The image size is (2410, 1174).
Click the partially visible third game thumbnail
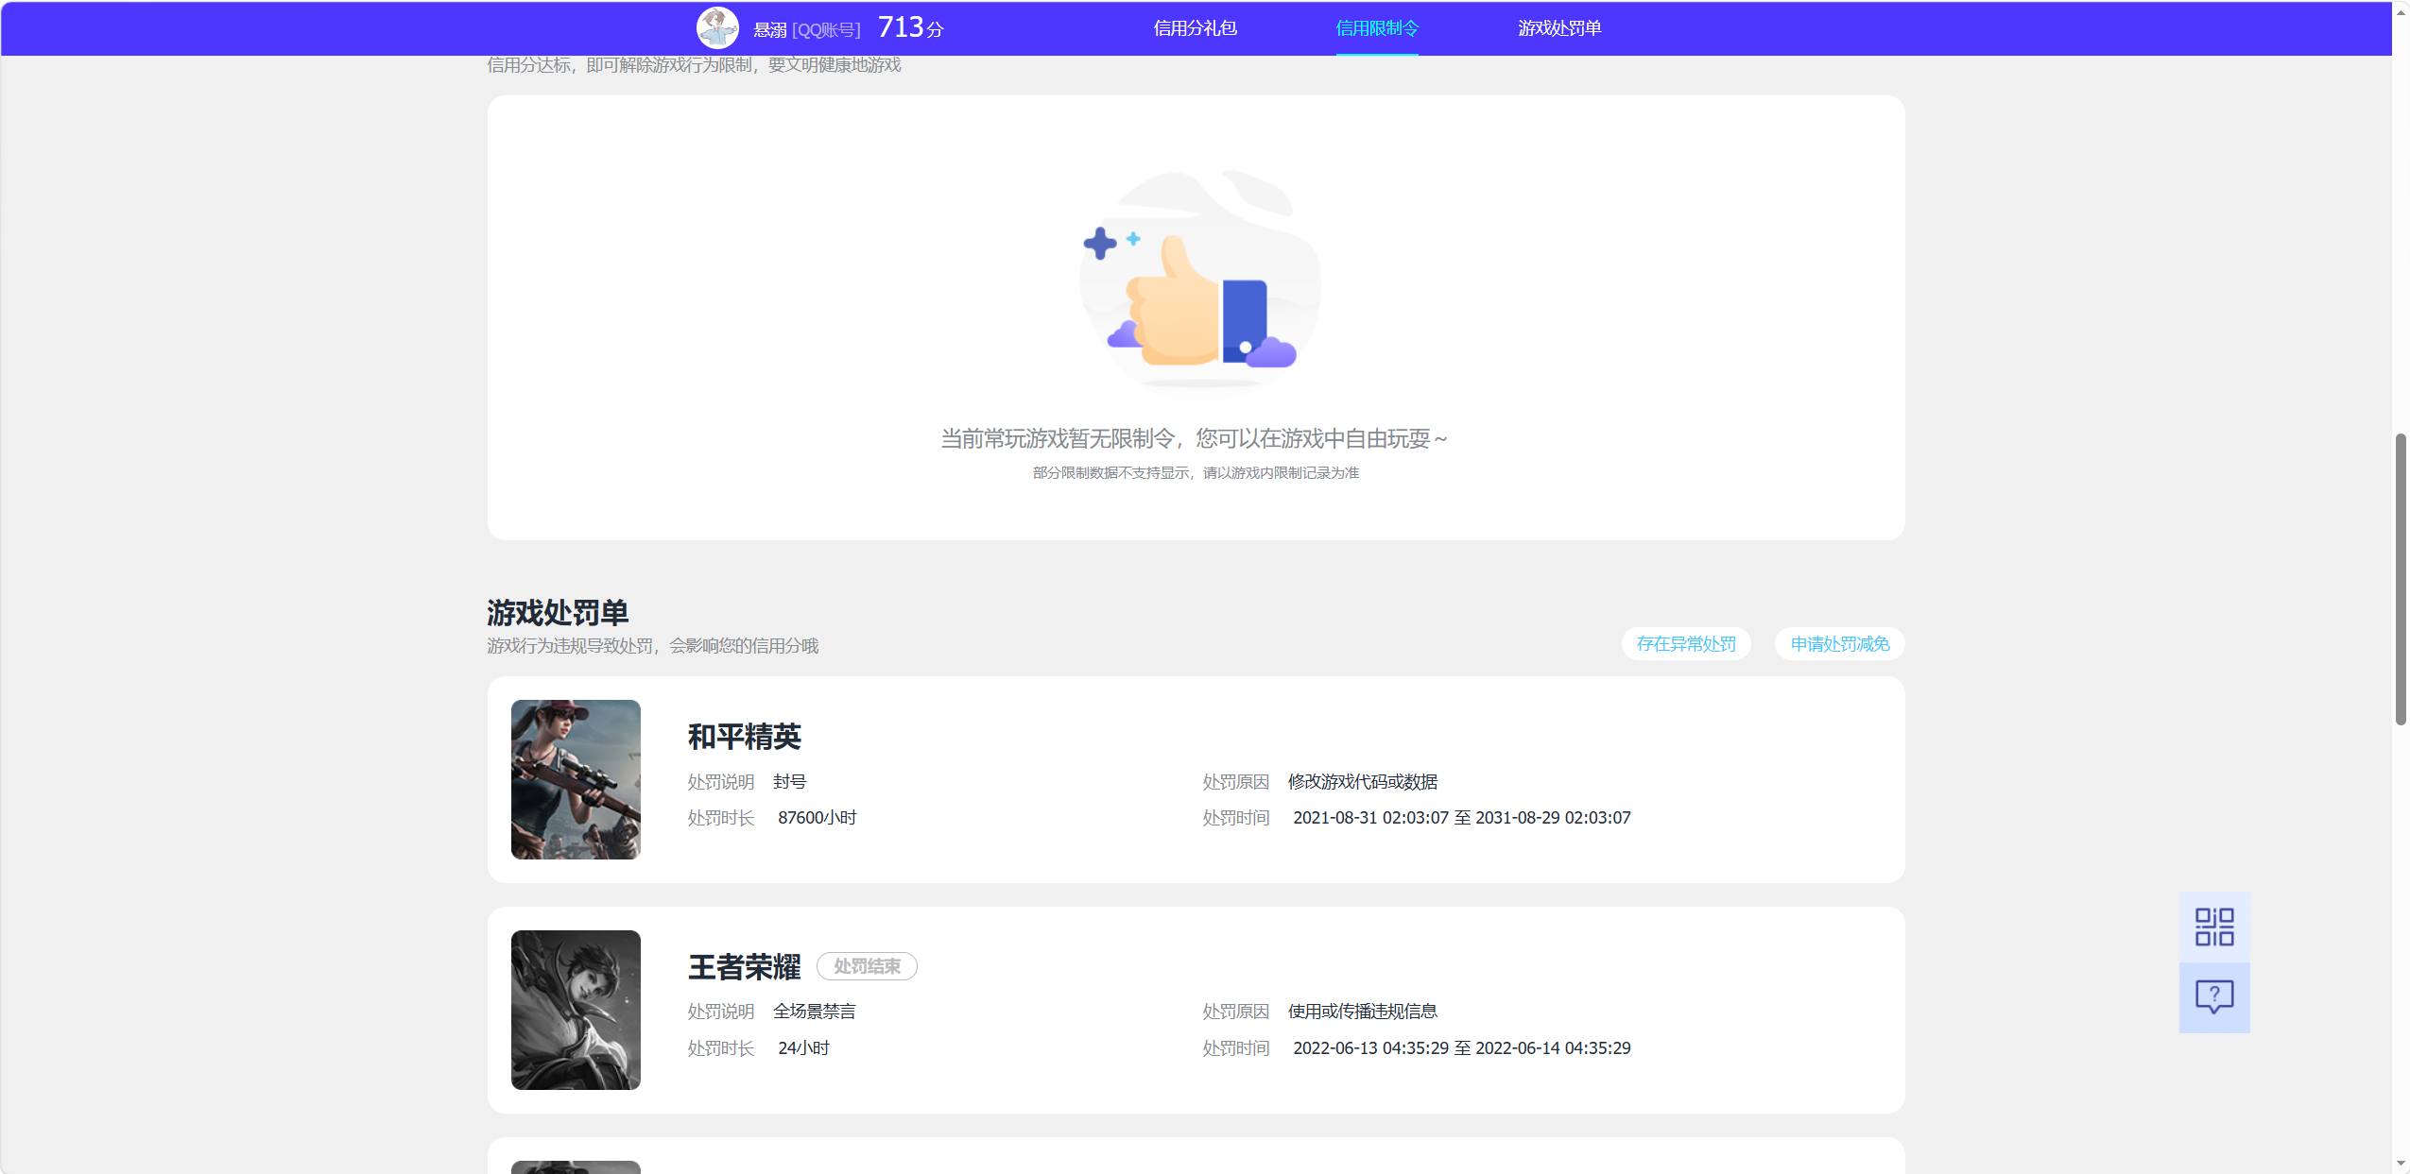click(576, 1167)
